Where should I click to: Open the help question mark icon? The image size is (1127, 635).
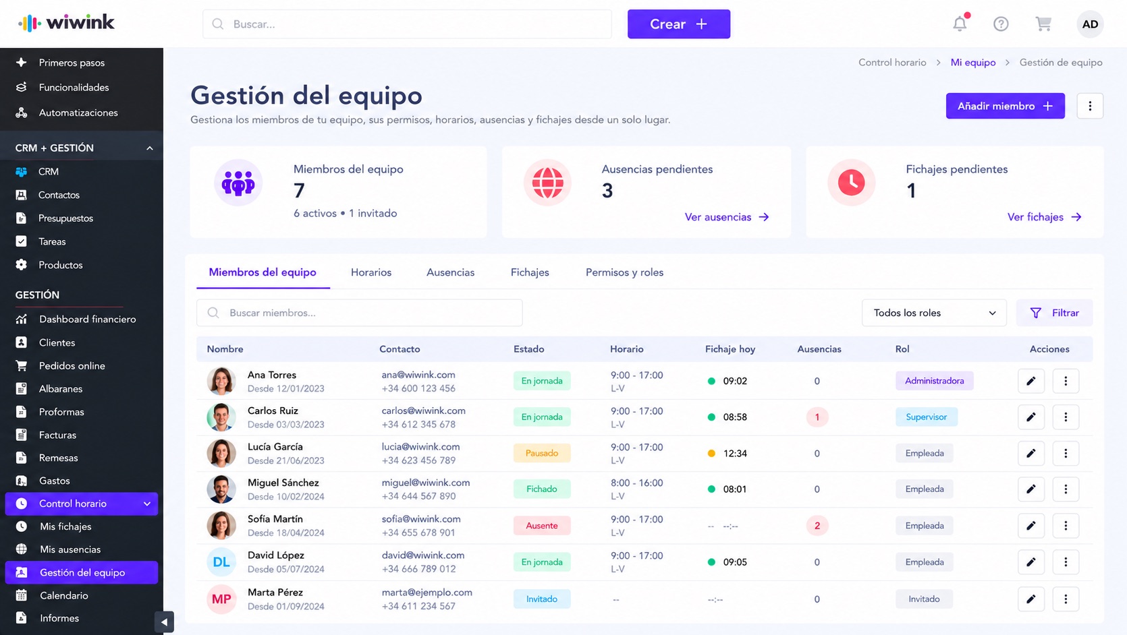pyautogui.click(x=1001, y=24)
